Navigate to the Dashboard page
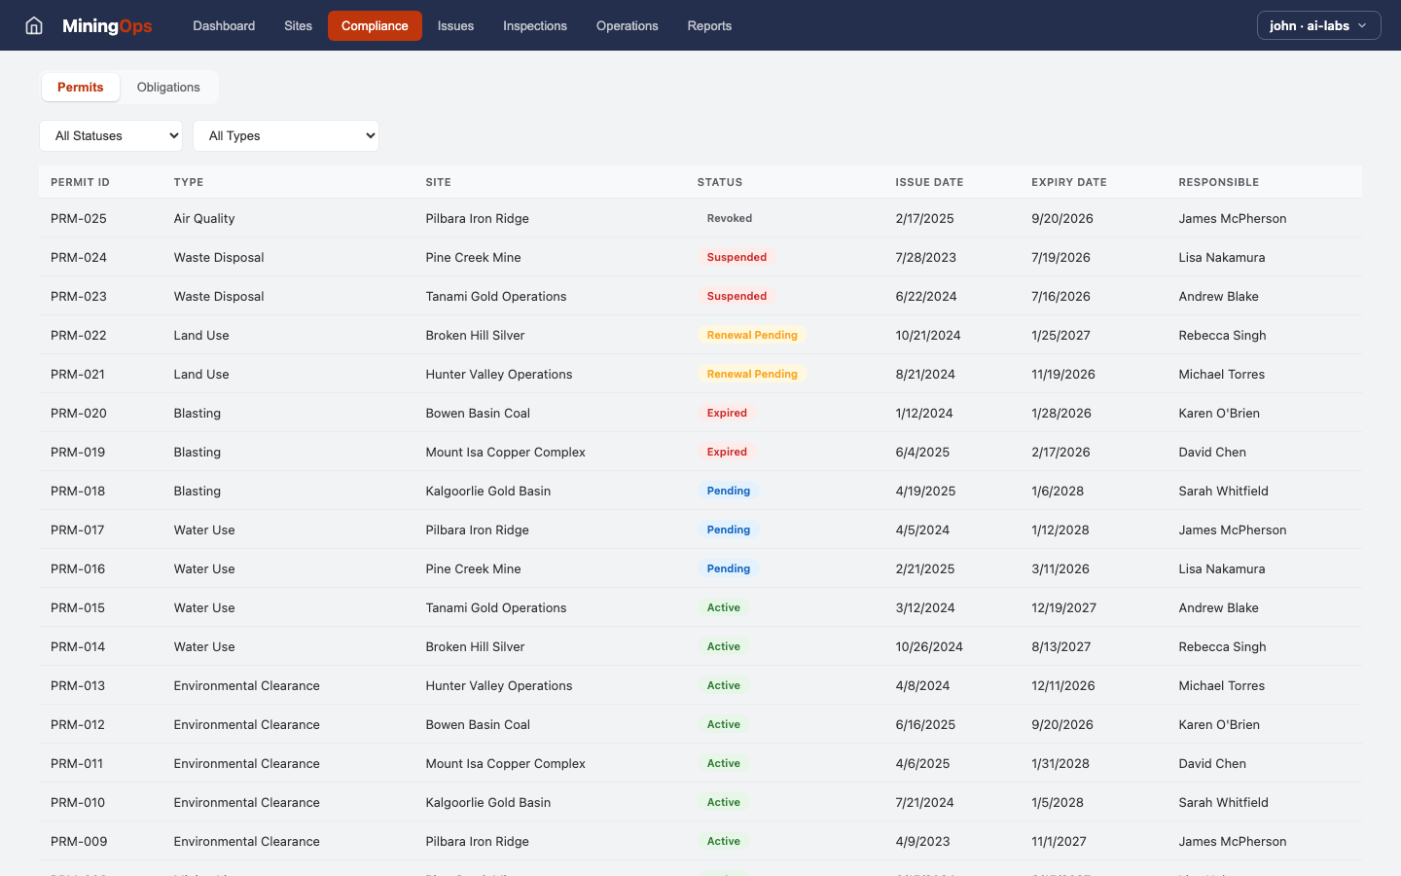 click(x=224, y=26)
